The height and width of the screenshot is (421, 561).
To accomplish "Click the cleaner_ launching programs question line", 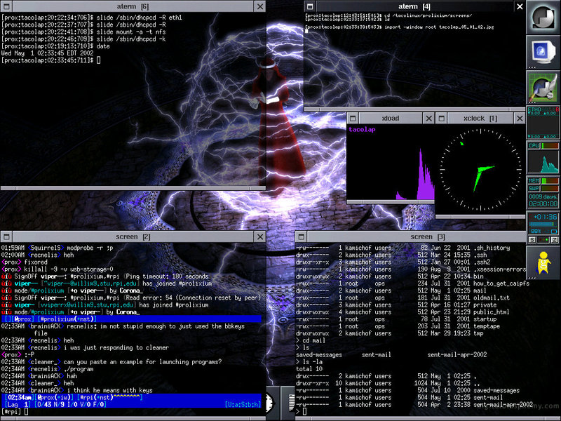I will point(111,362).
